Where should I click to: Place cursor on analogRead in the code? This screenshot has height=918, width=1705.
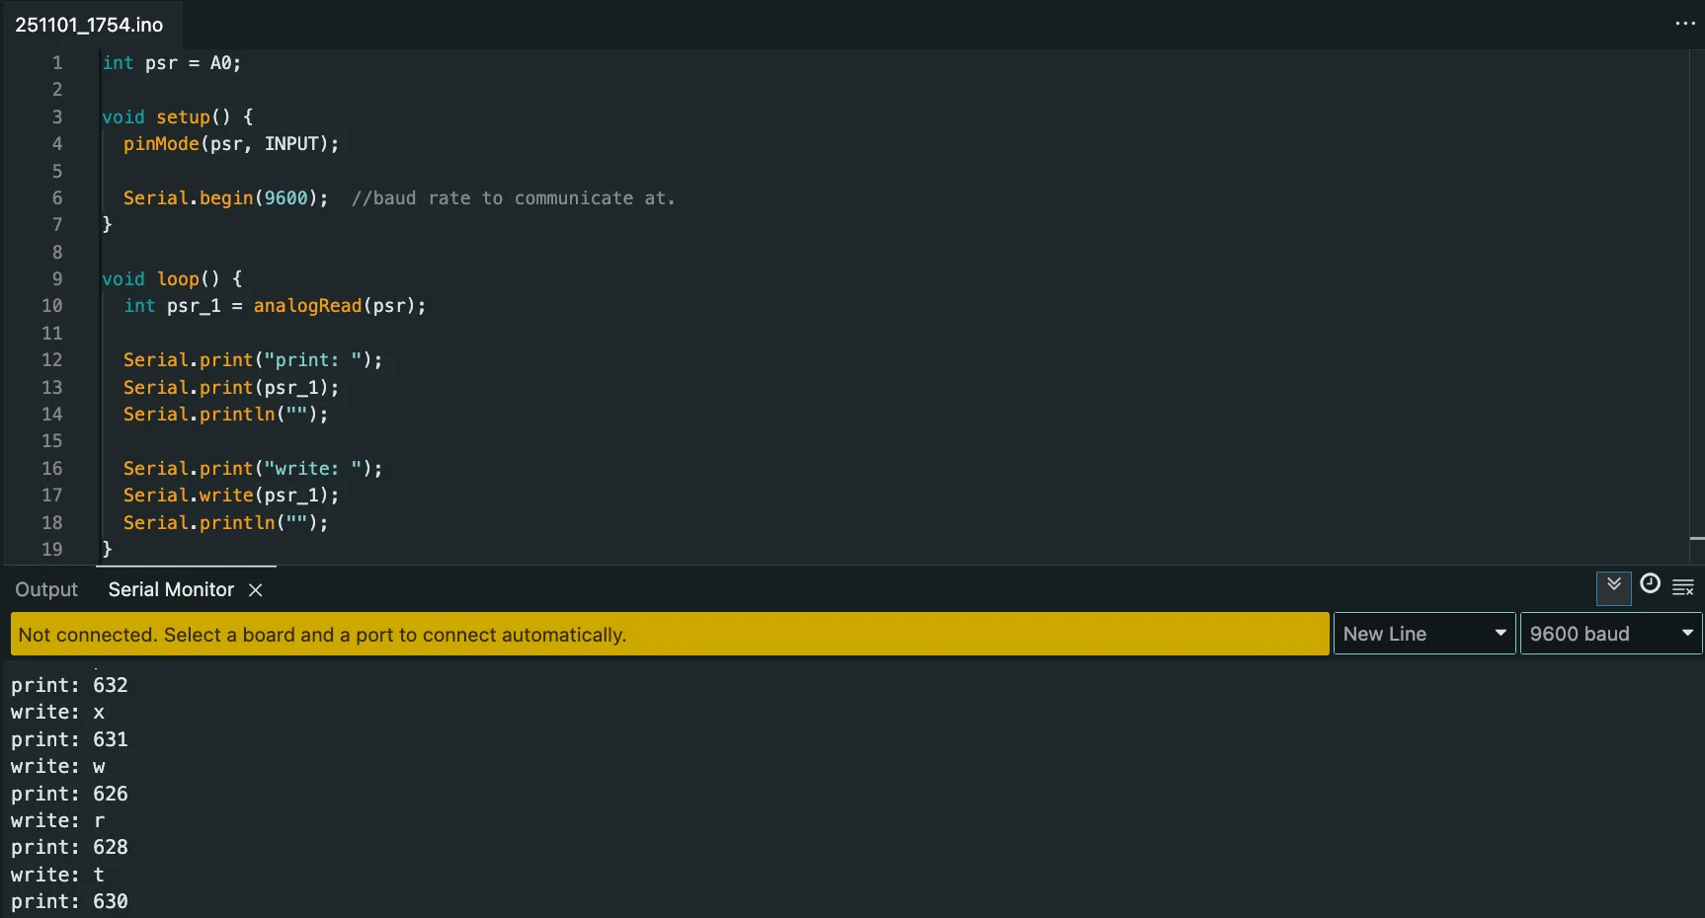(307, 306)
